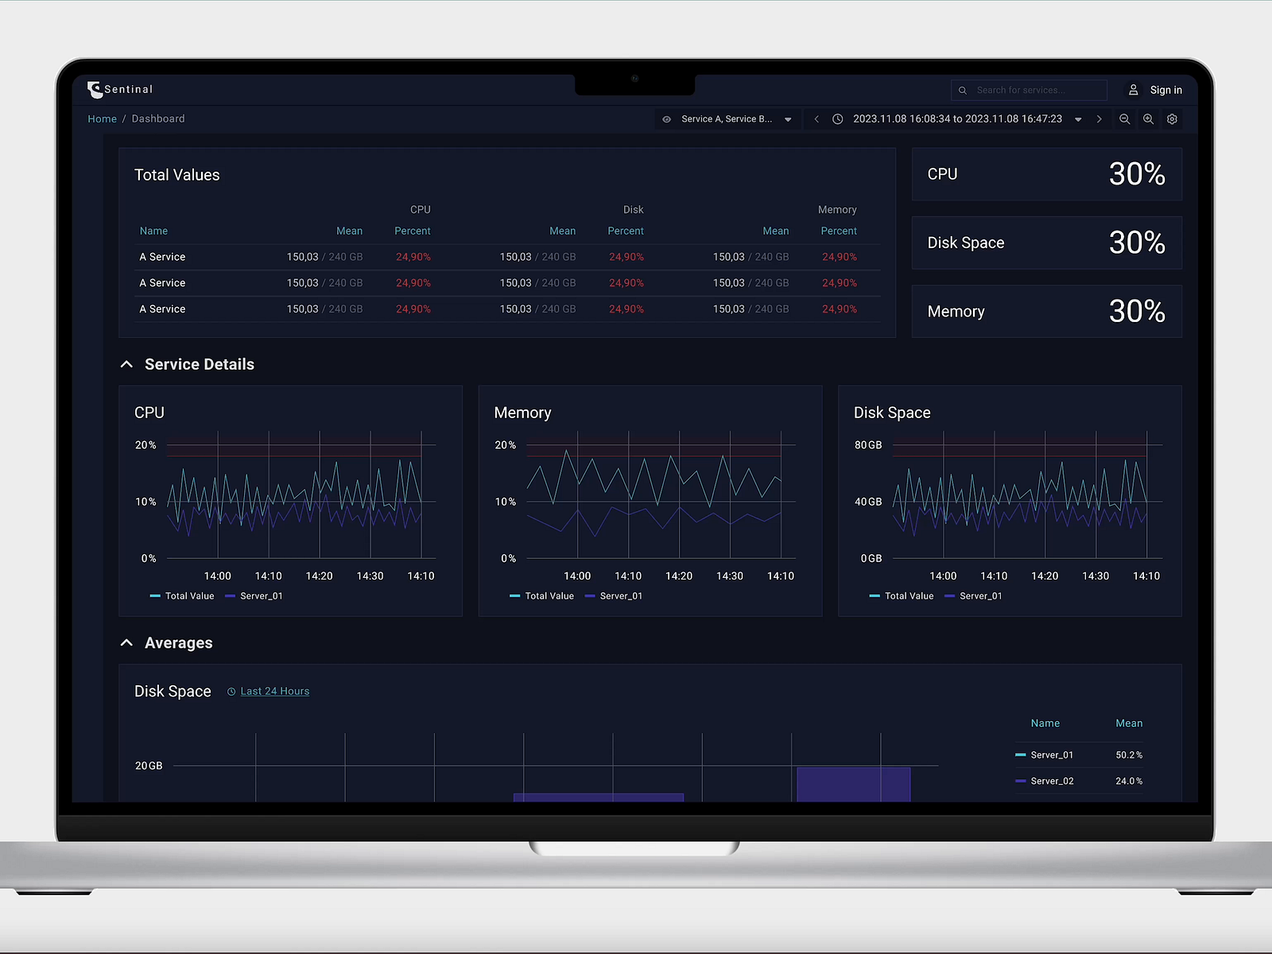
Task: Go to previous time range arrow
Action: point(816,119)
